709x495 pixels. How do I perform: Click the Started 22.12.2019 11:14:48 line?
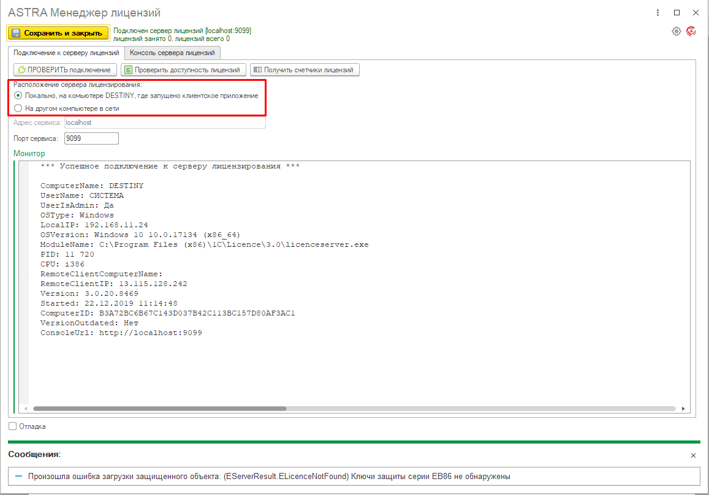[x=109, y=303]
